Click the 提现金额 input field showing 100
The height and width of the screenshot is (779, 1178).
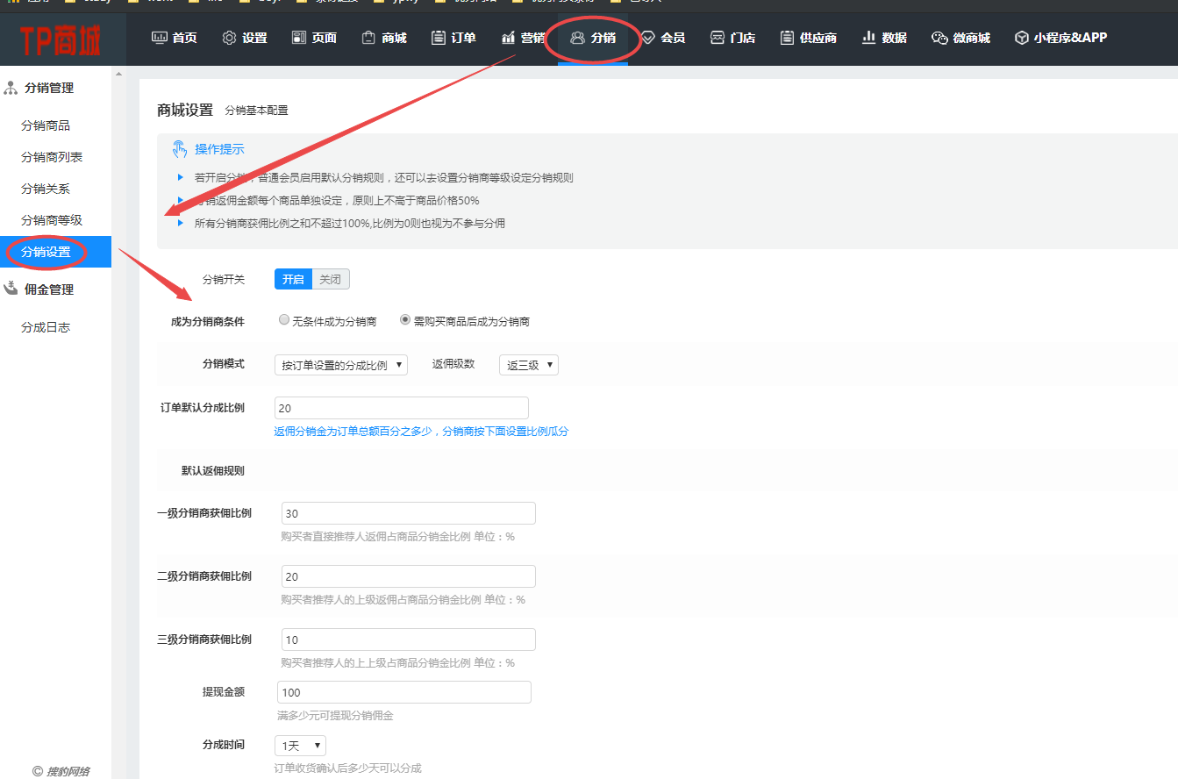403,692
